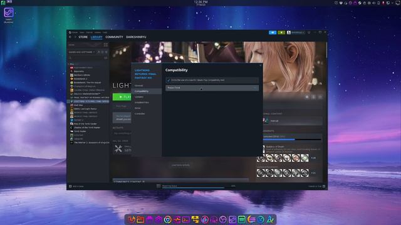Click the library search input field
401x225 pixels.
pos(86,58)
